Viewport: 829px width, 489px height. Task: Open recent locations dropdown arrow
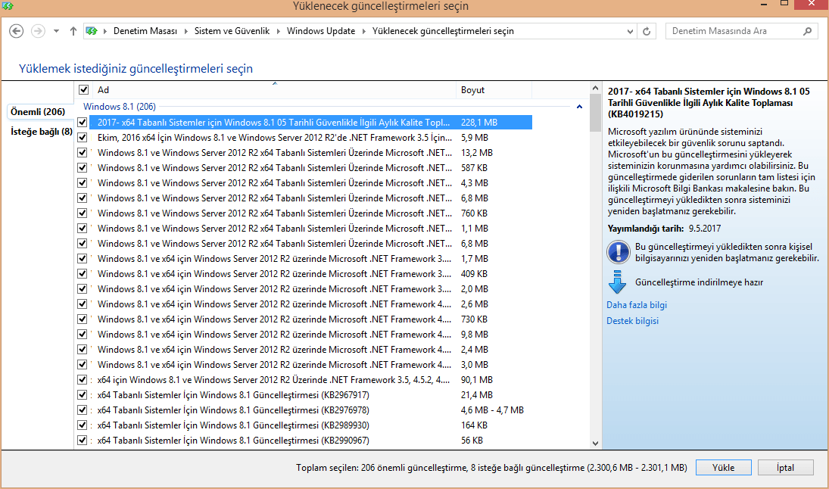point(56,31)
